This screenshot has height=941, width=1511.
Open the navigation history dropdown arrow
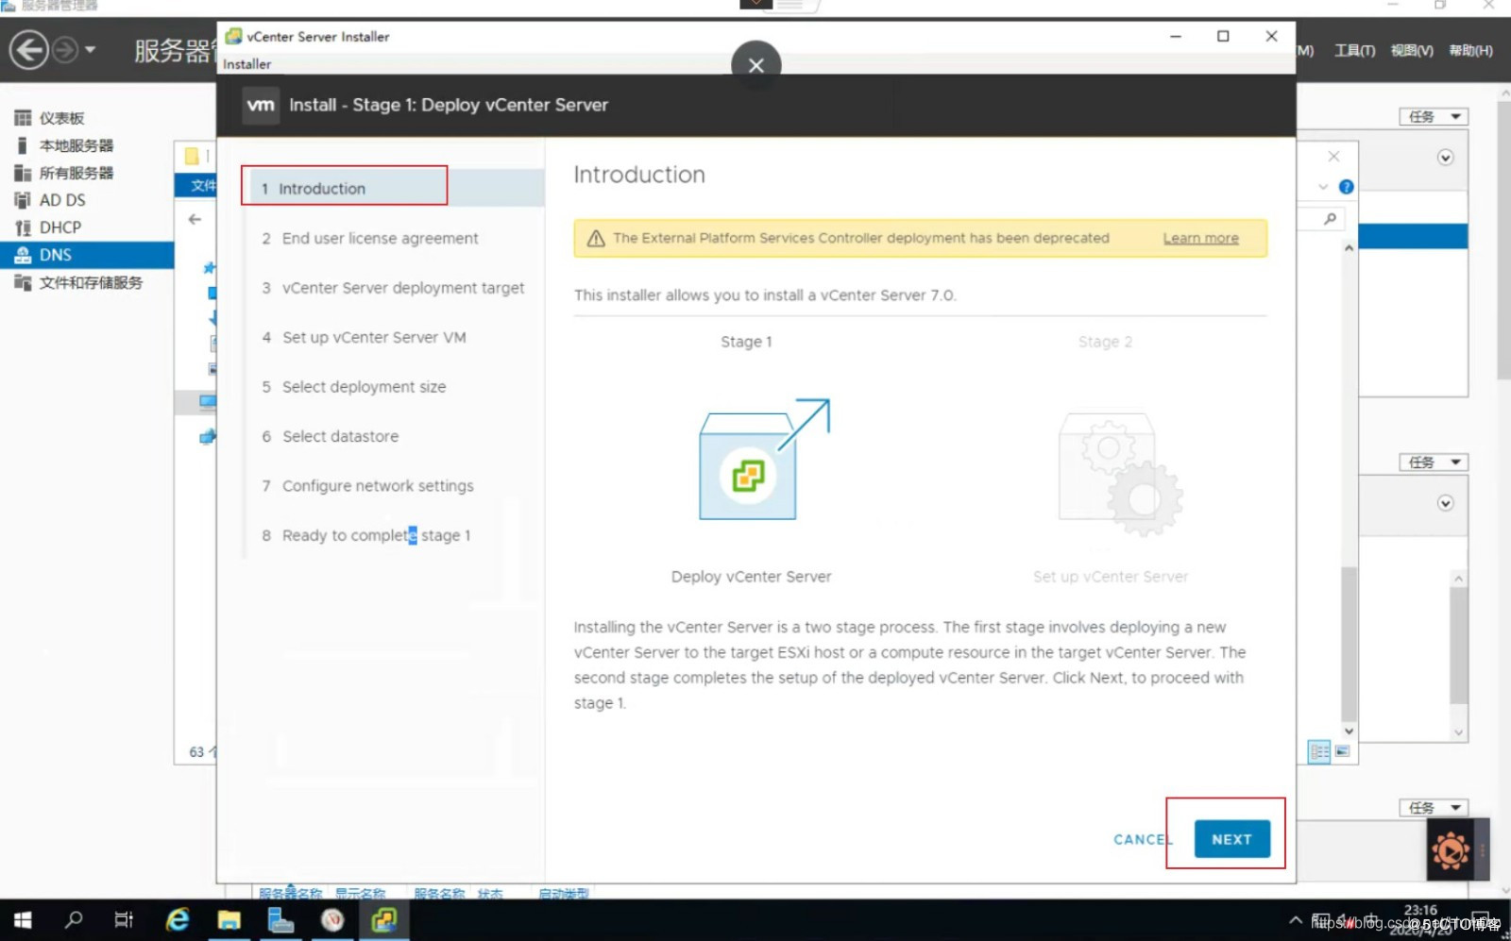click(91, 49)
